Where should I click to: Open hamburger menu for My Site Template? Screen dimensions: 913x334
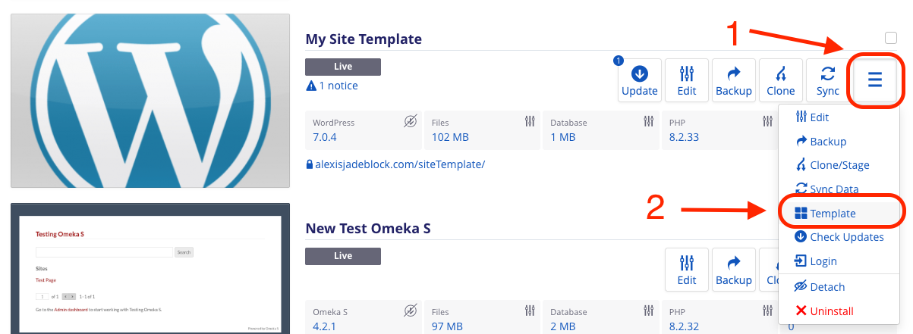(x=875, y=80)
